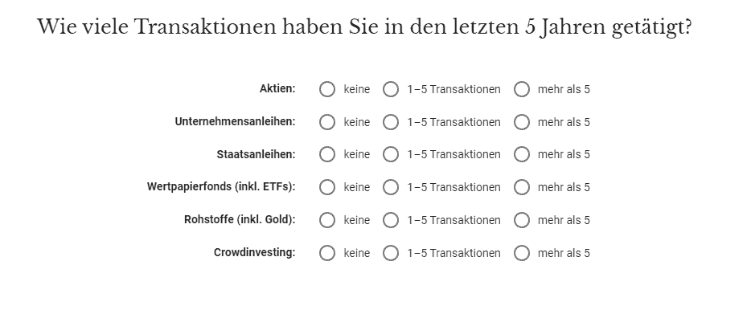
Task: Select 'keine' for Staatsanleihen
Action: click(x=327, y=154)
